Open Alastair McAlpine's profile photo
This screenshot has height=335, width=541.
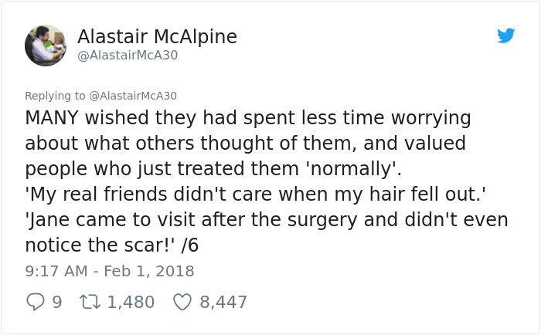[x=45, y=45]
